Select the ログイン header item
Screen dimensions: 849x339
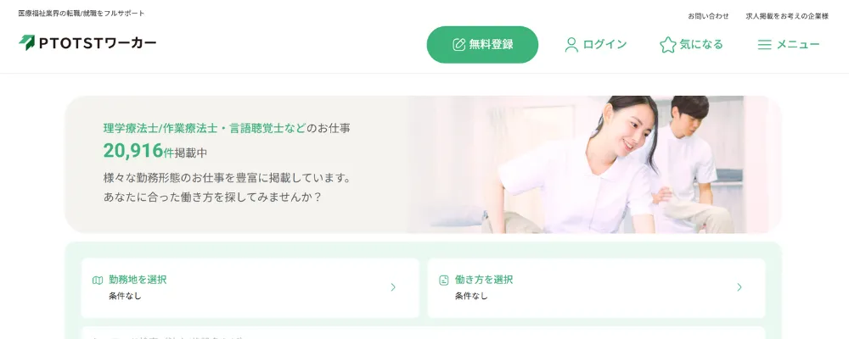604,45
